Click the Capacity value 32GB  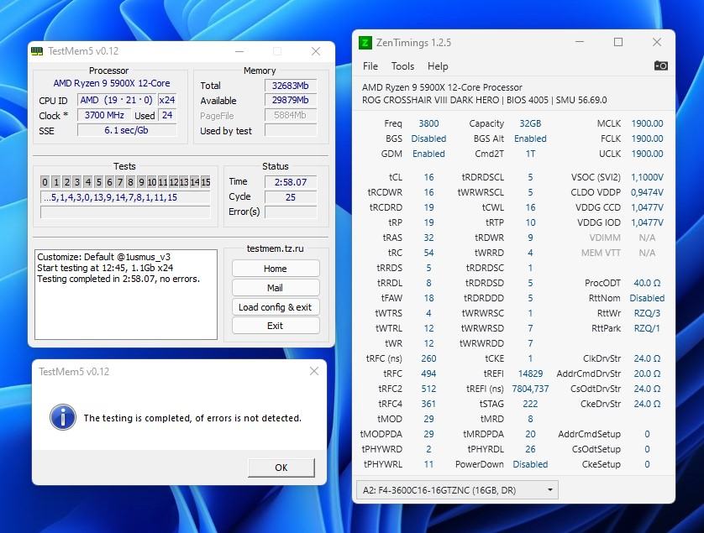pyautogui.click(x=530, y=123)
